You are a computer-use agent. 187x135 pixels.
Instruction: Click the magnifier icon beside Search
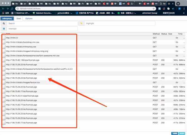point(4,23)
